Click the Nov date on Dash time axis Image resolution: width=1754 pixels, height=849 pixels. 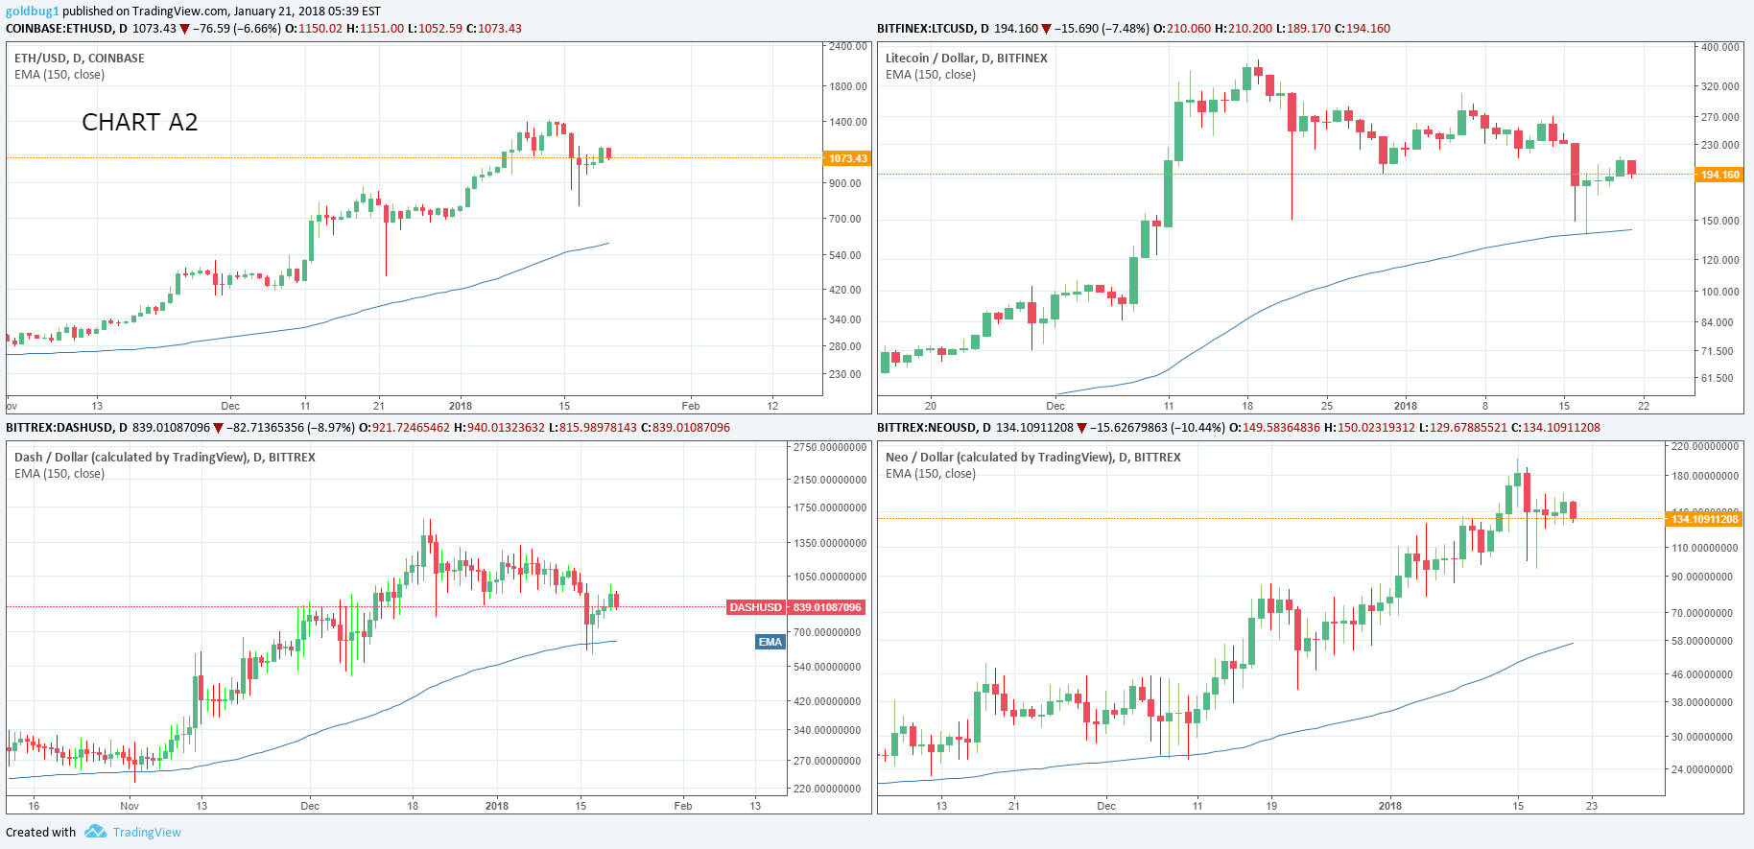[130, 806]
